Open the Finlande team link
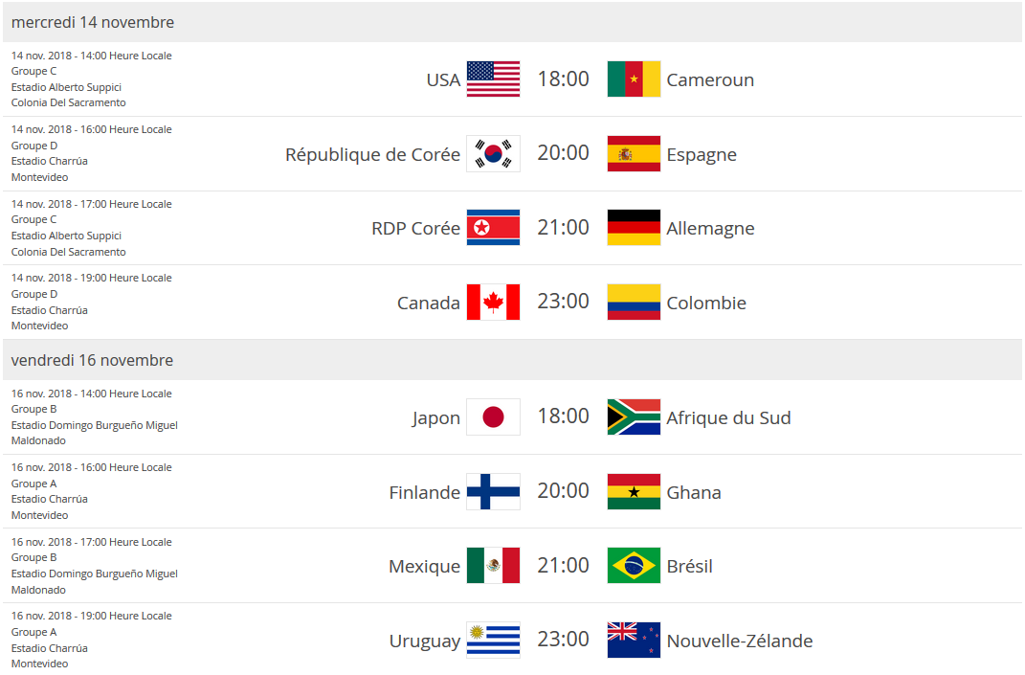The height and width of the screenshot is (675, 1025). (424, 493)
